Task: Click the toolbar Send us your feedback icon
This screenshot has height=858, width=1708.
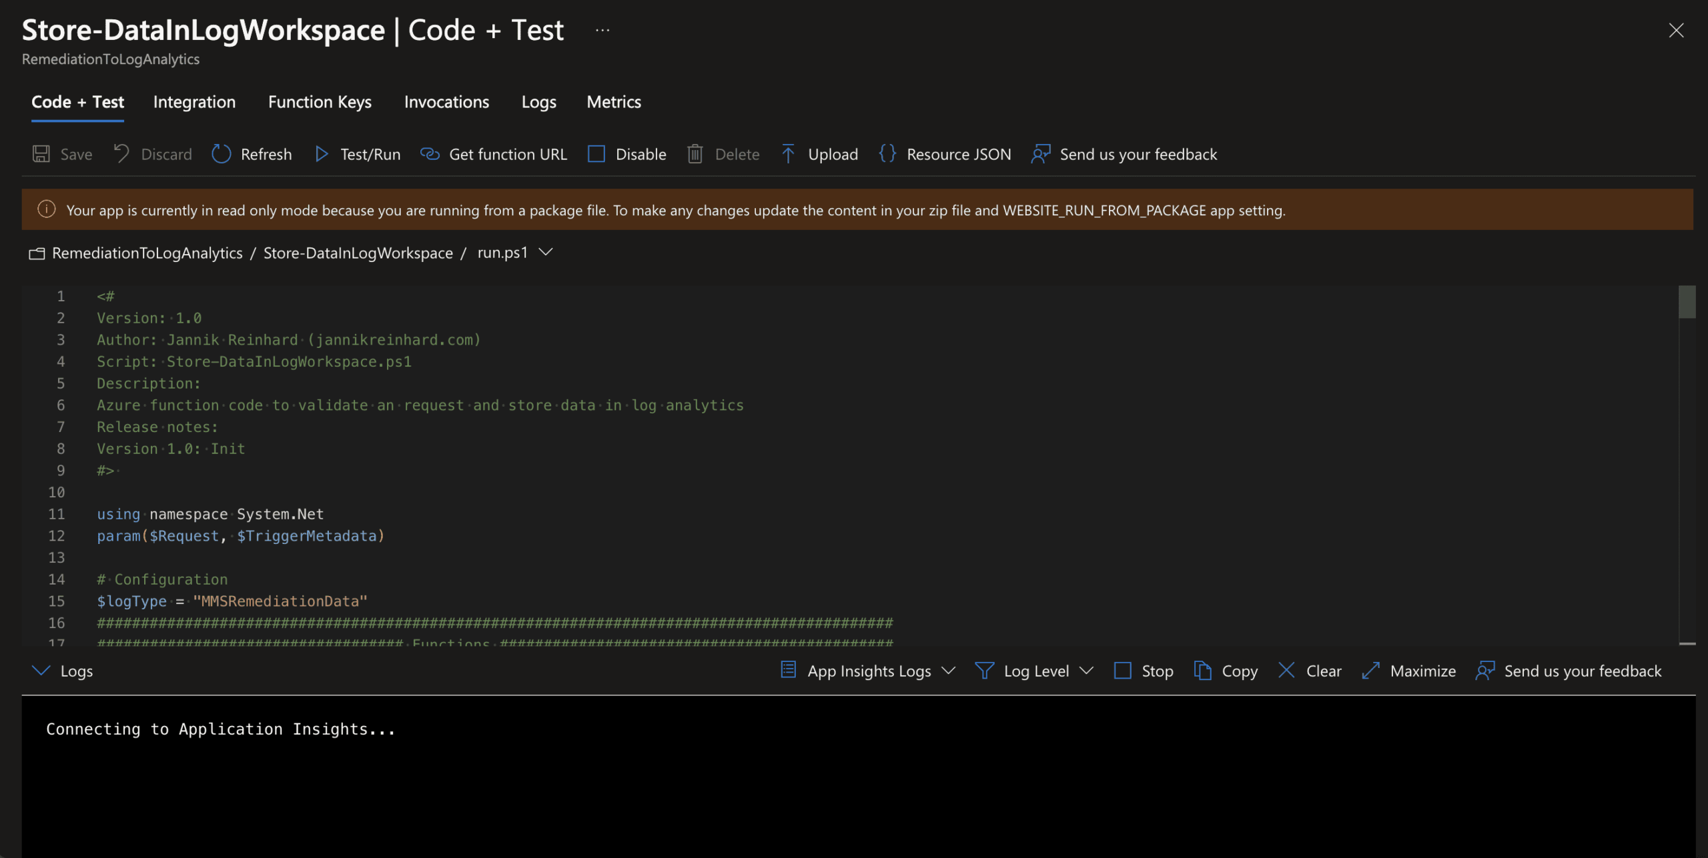Action: tap(1041, 154)
